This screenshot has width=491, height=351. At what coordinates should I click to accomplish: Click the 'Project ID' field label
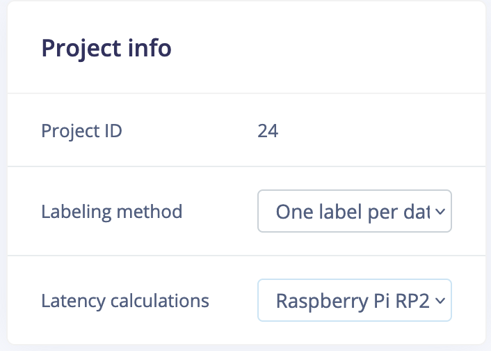(82, 130)
